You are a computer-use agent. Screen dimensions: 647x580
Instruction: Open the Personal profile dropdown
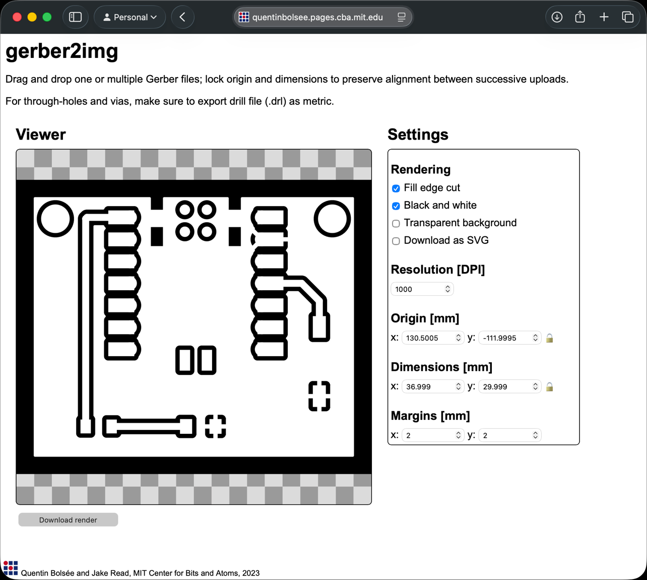(x=130, y=17)
